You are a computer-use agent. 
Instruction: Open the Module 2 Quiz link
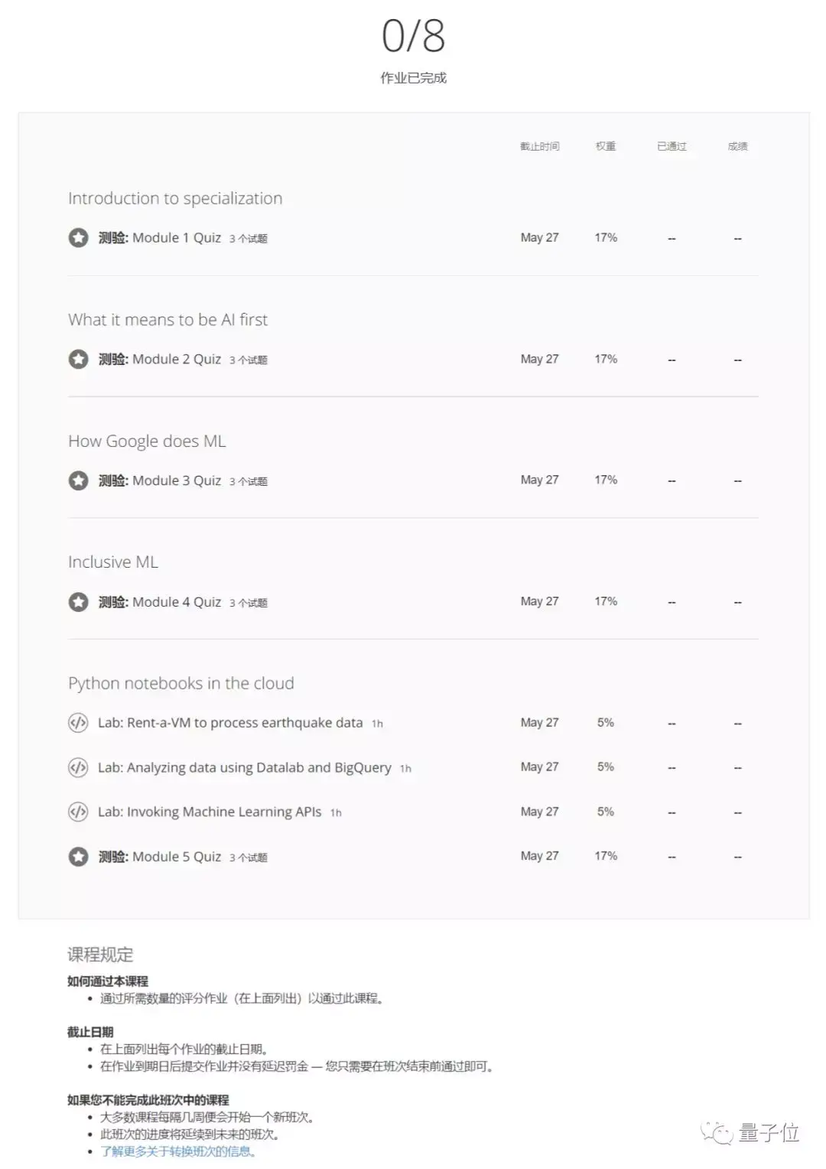pyautogui.click(x=176, y=359)
